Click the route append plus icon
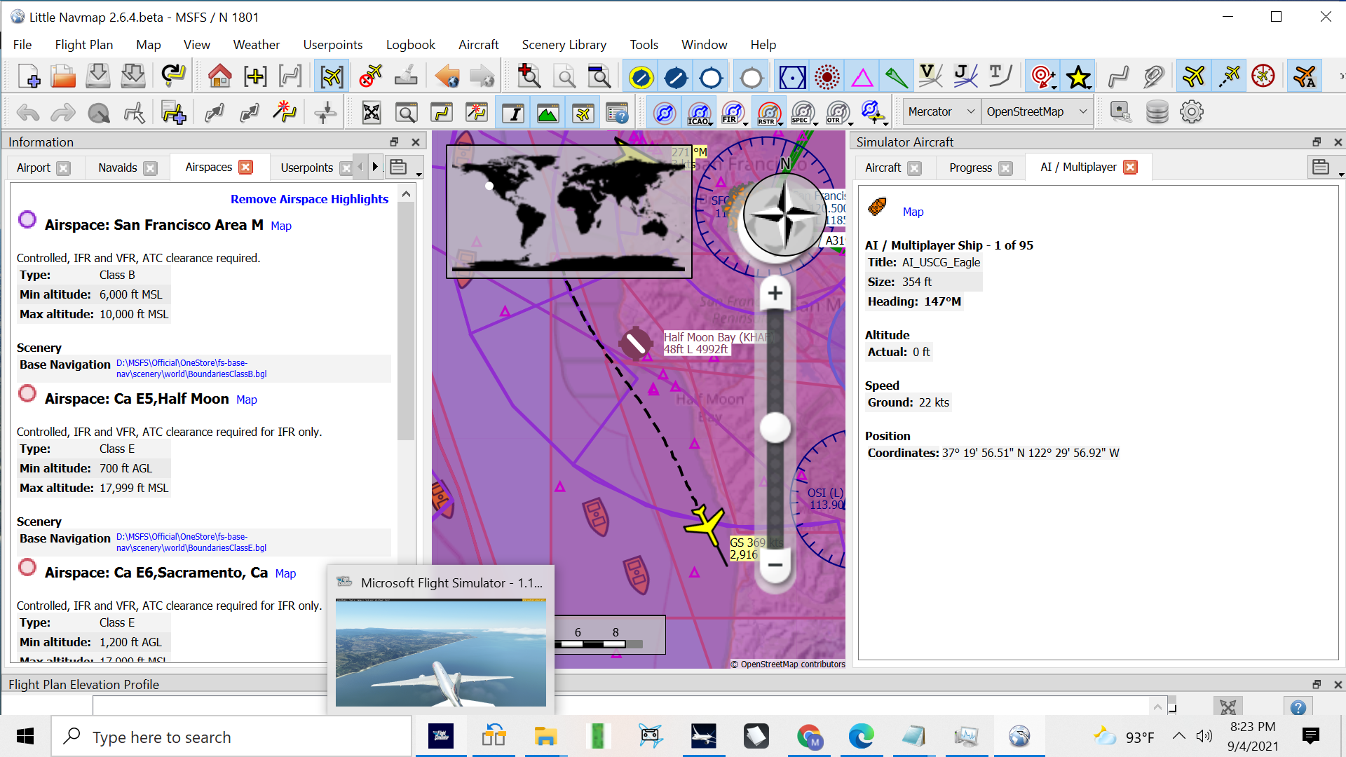The height and width of the screenshot is (757, 1346). (x=173, y=112)
